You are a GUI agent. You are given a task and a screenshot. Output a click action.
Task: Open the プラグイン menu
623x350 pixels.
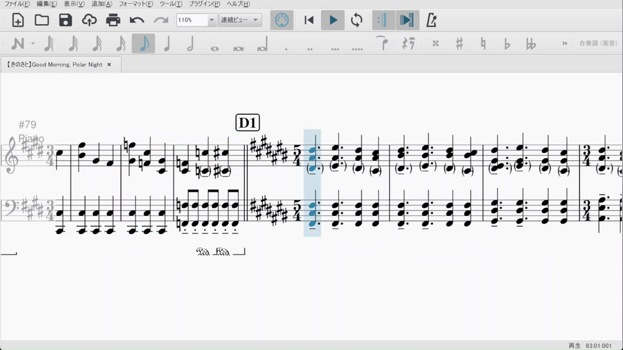pos(204,4)
